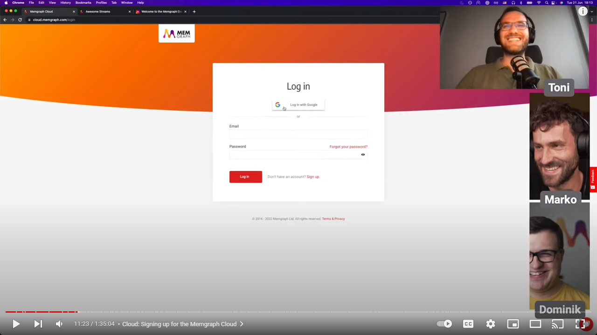This screenshot has width=597, height=335.
Task: Turn on closed captions (CC)
Action: coord(468,324)
